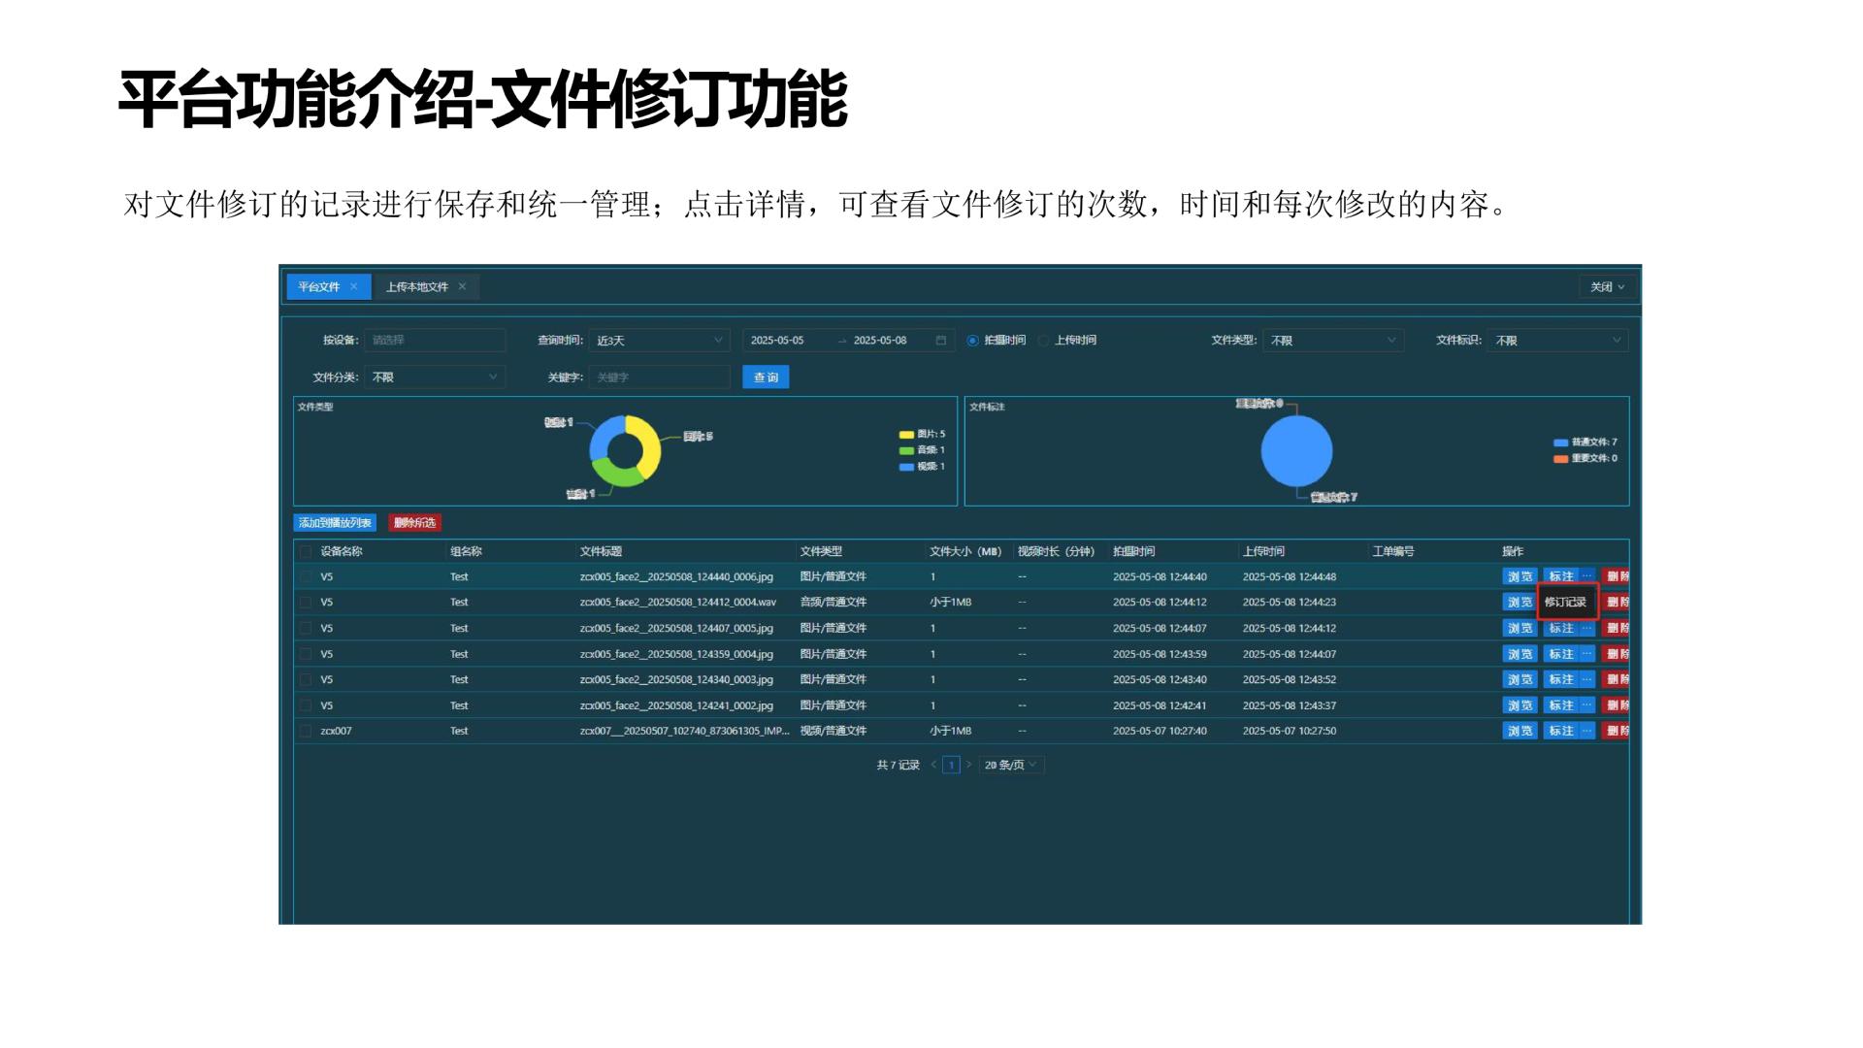Viewport: 1863px width, 1048px height.
Task: Tick the select-all checkbox in table header
Action: pyautogui.click(x=306, y=551)
